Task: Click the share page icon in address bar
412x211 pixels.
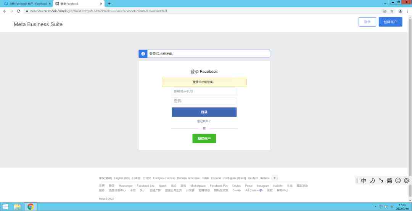Action: pyautogui.click(x=385, y=11)
